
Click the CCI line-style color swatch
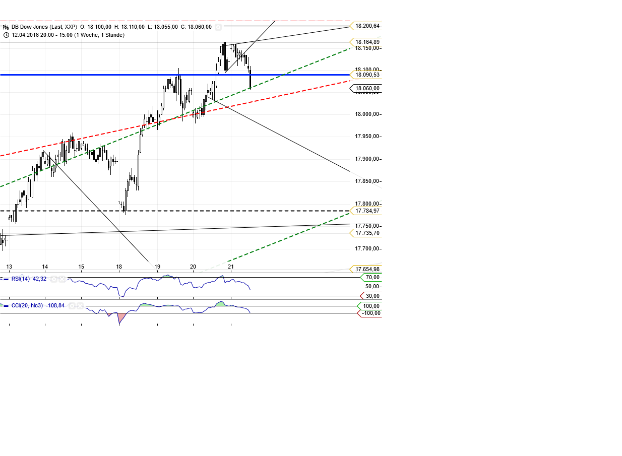click(x=6, y=305)
